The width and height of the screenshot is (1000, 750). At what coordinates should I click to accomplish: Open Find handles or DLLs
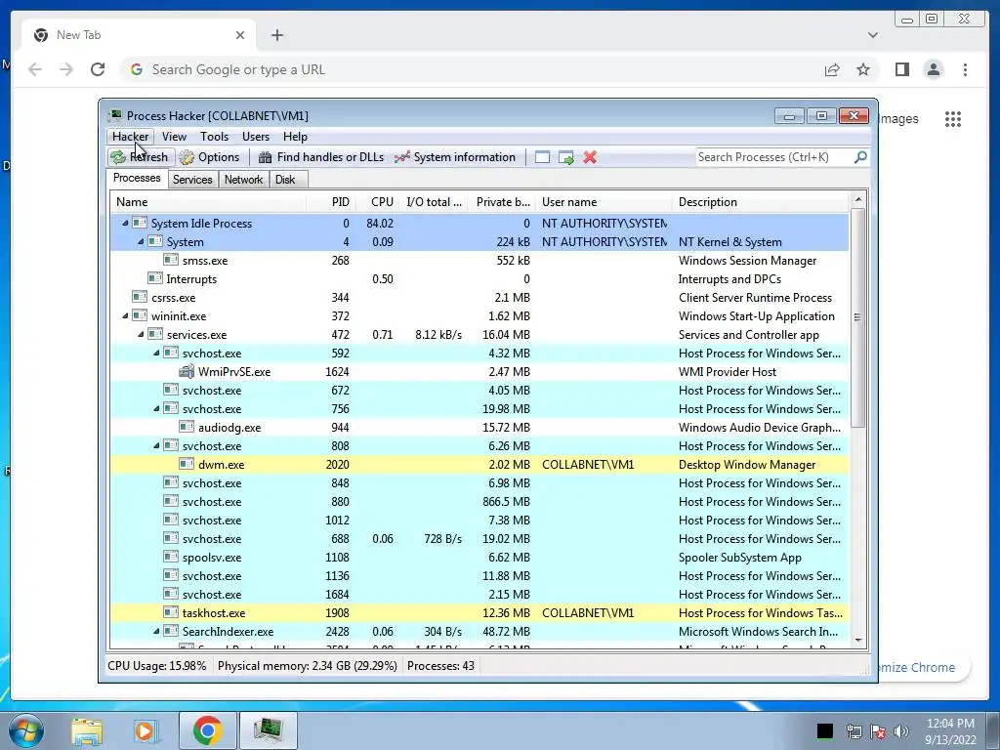[x=321, y=157]
